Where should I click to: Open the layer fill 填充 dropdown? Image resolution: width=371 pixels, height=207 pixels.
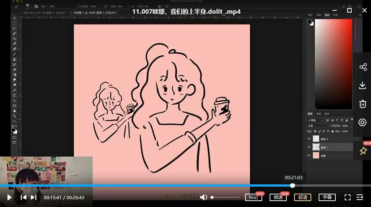pos(352,131)
